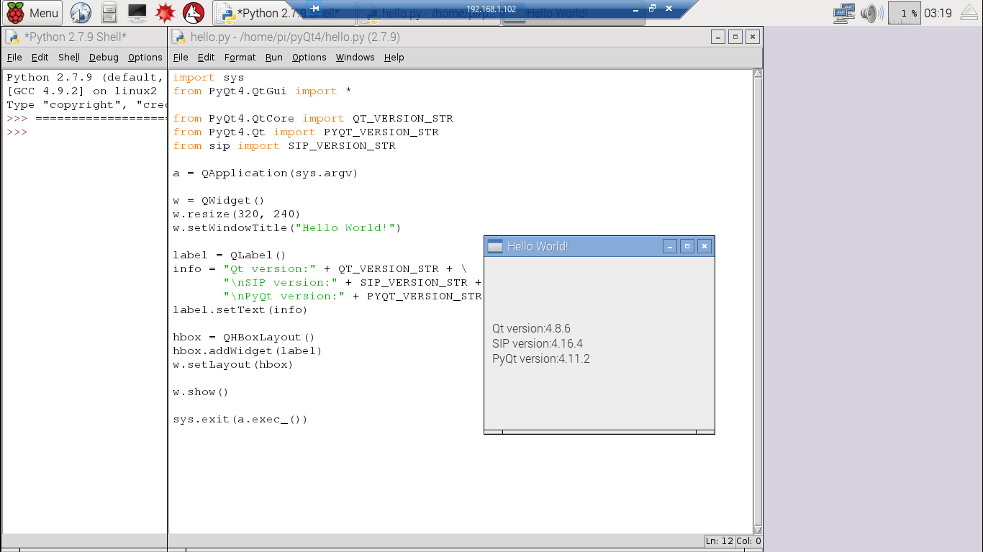Open the Debug menu
This screenshot has width=983, height=552.
(103, 57)
